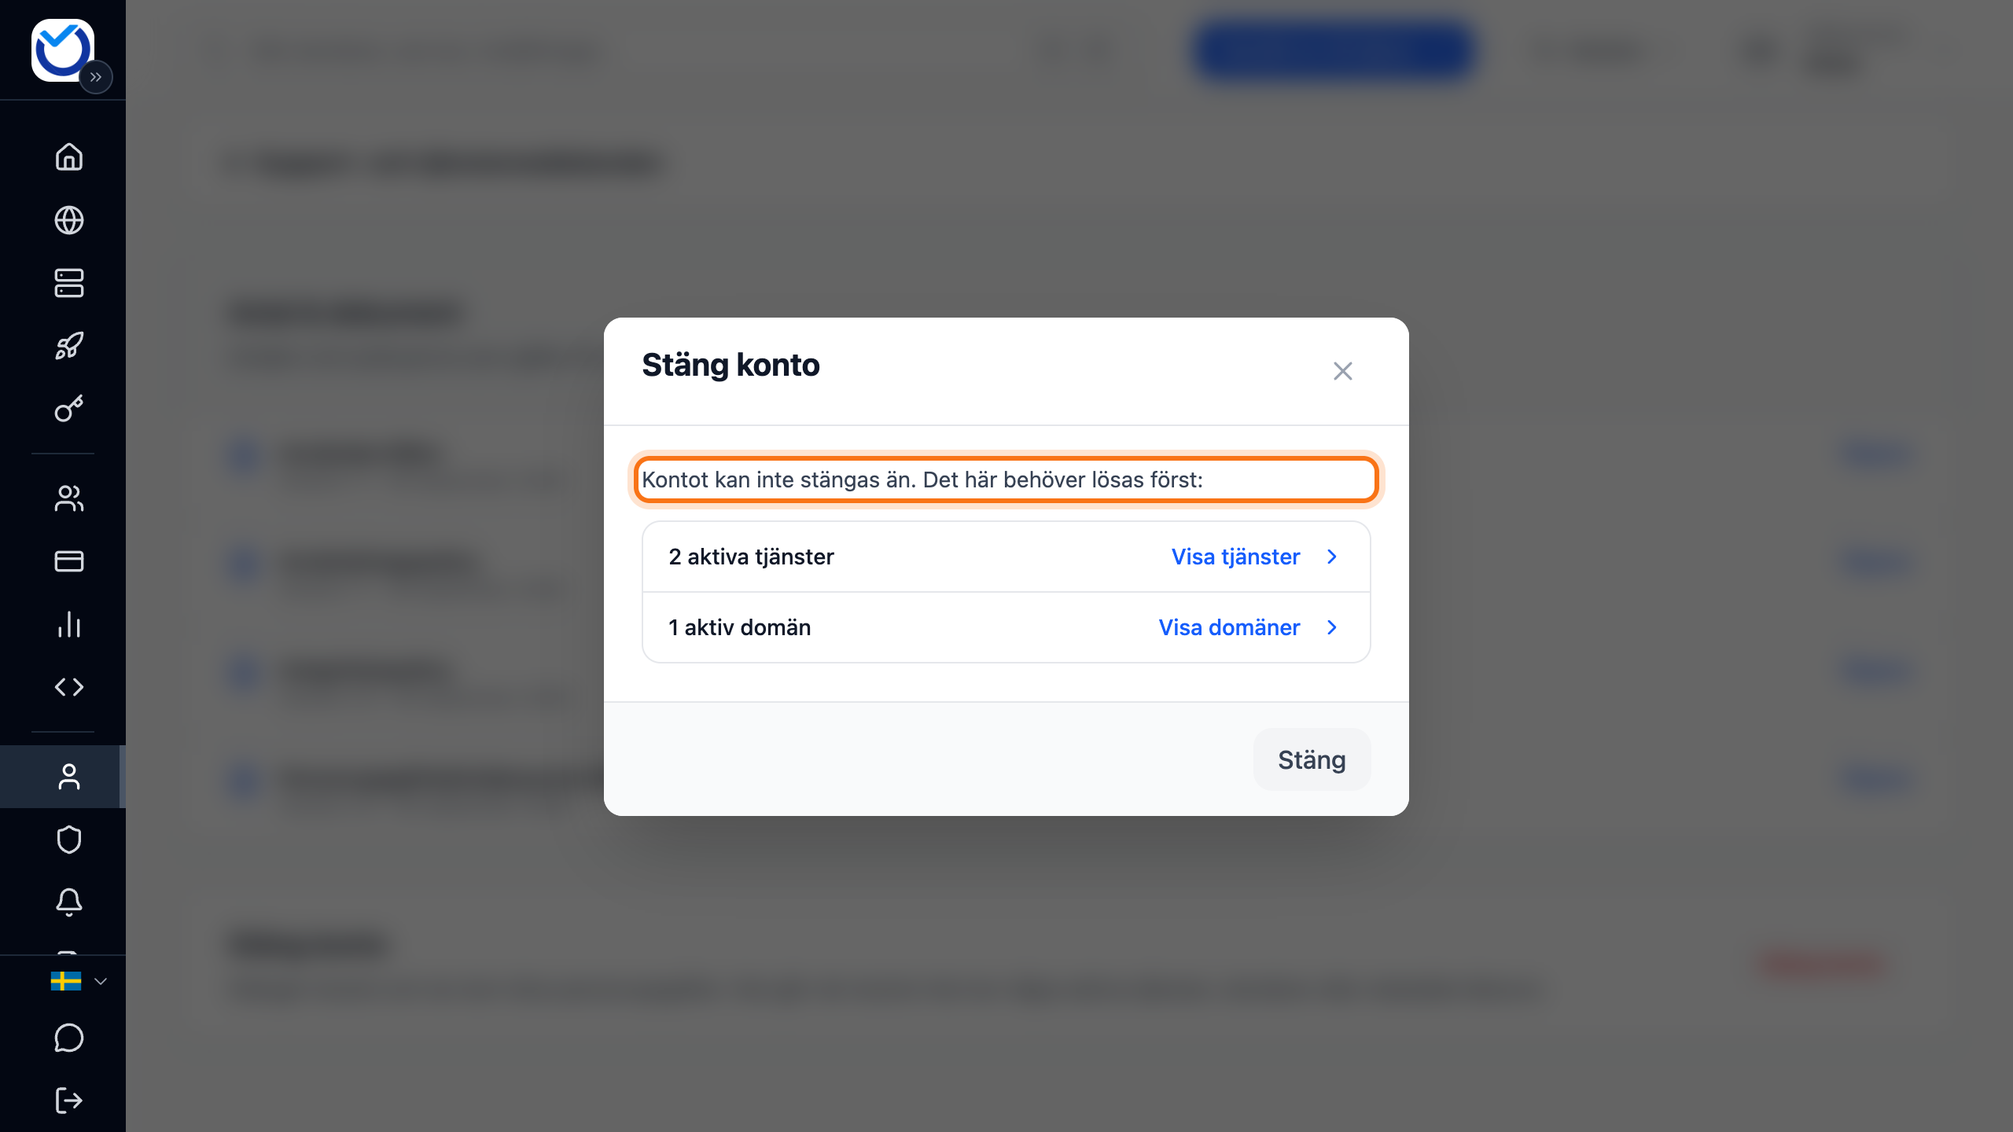This screenshot has height=1132, width=2013.
Task: Open the Home icon in sidebar
Action: point(69,156)
